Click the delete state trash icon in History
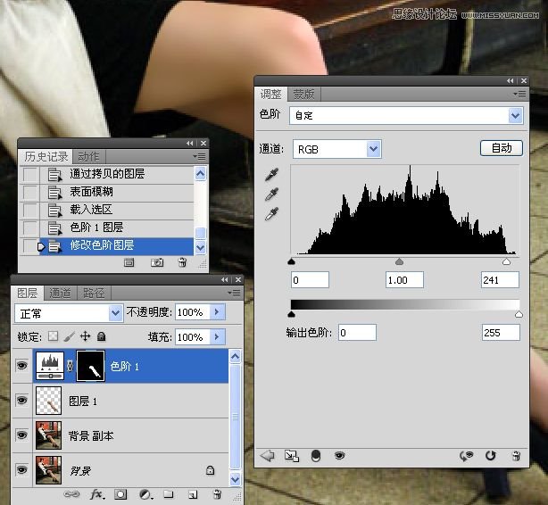Image resolution: width=548 pixels, height=505 pixels. [182, 262]
